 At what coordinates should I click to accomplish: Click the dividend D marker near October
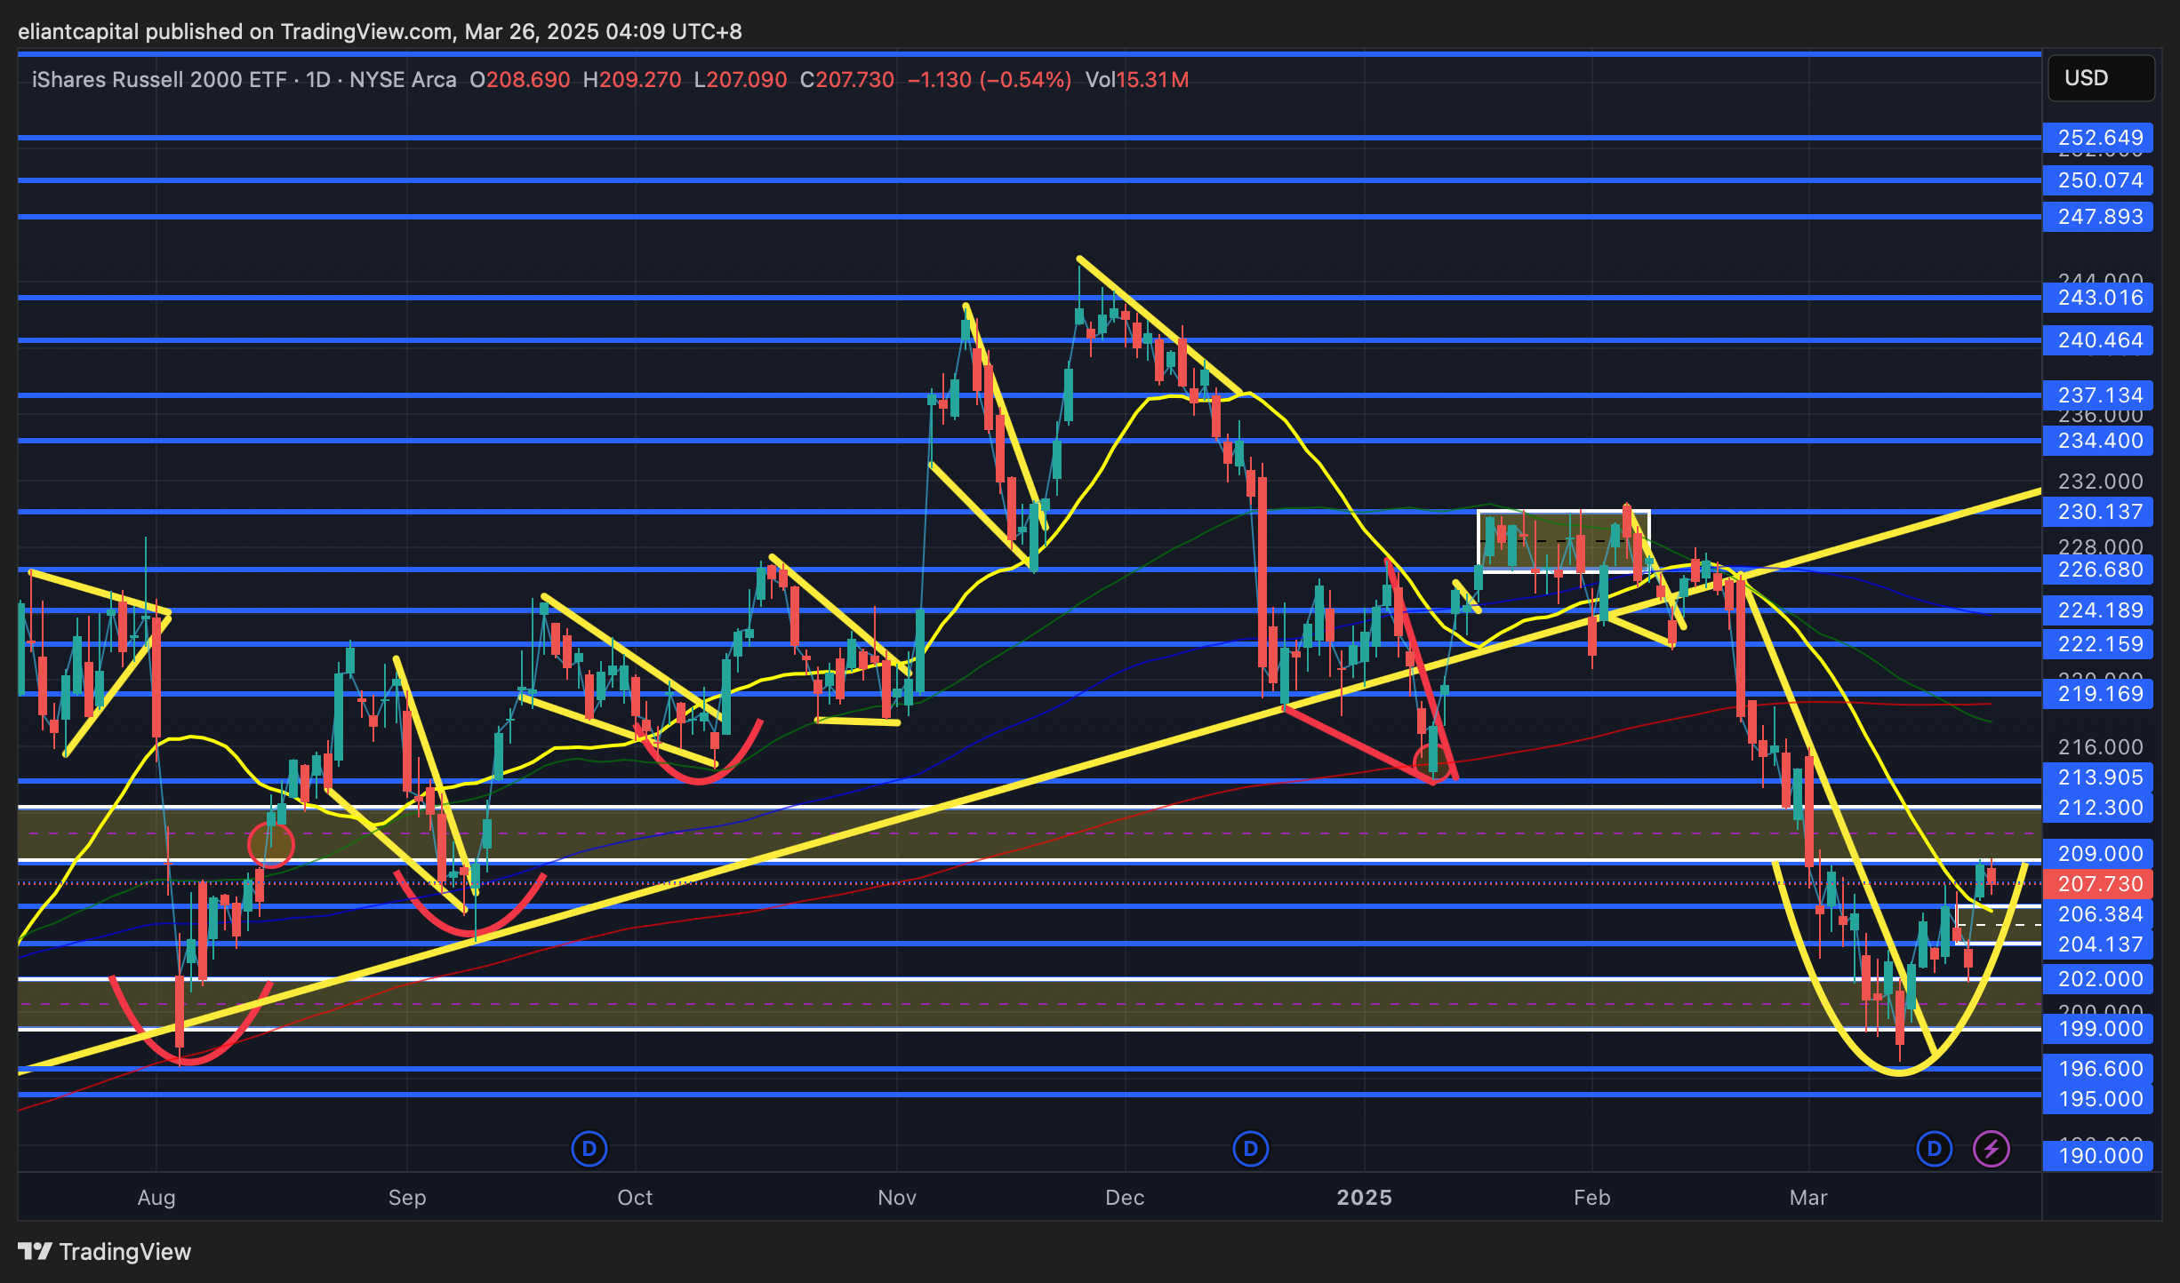(589, 1149)
